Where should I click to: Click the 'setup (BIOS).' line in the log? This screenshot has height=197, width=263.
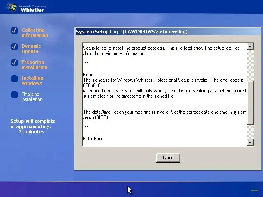pos(96,117)
